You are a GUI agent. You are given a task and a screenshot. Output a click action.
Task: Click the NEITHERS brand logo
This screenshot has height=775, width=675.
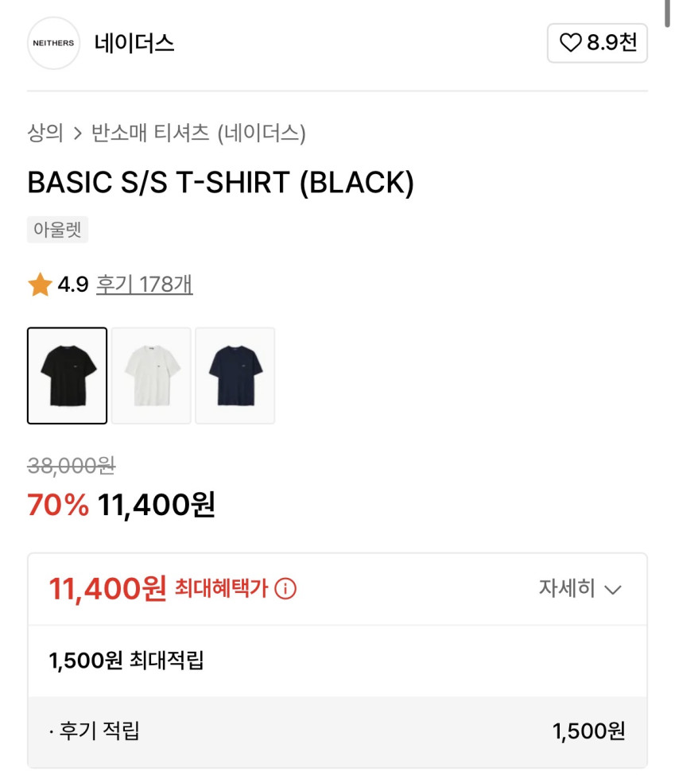(x=54, y=43)
